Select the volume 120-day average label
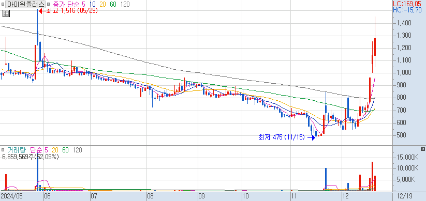This screenshot has height=201, width=426. tap(77, 150)
